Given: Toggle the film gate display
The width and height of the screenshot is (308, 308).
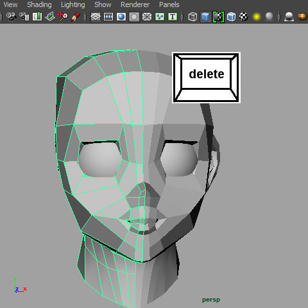Looking at the screenshot, I should pyautogui.click(x=108, y=17).
